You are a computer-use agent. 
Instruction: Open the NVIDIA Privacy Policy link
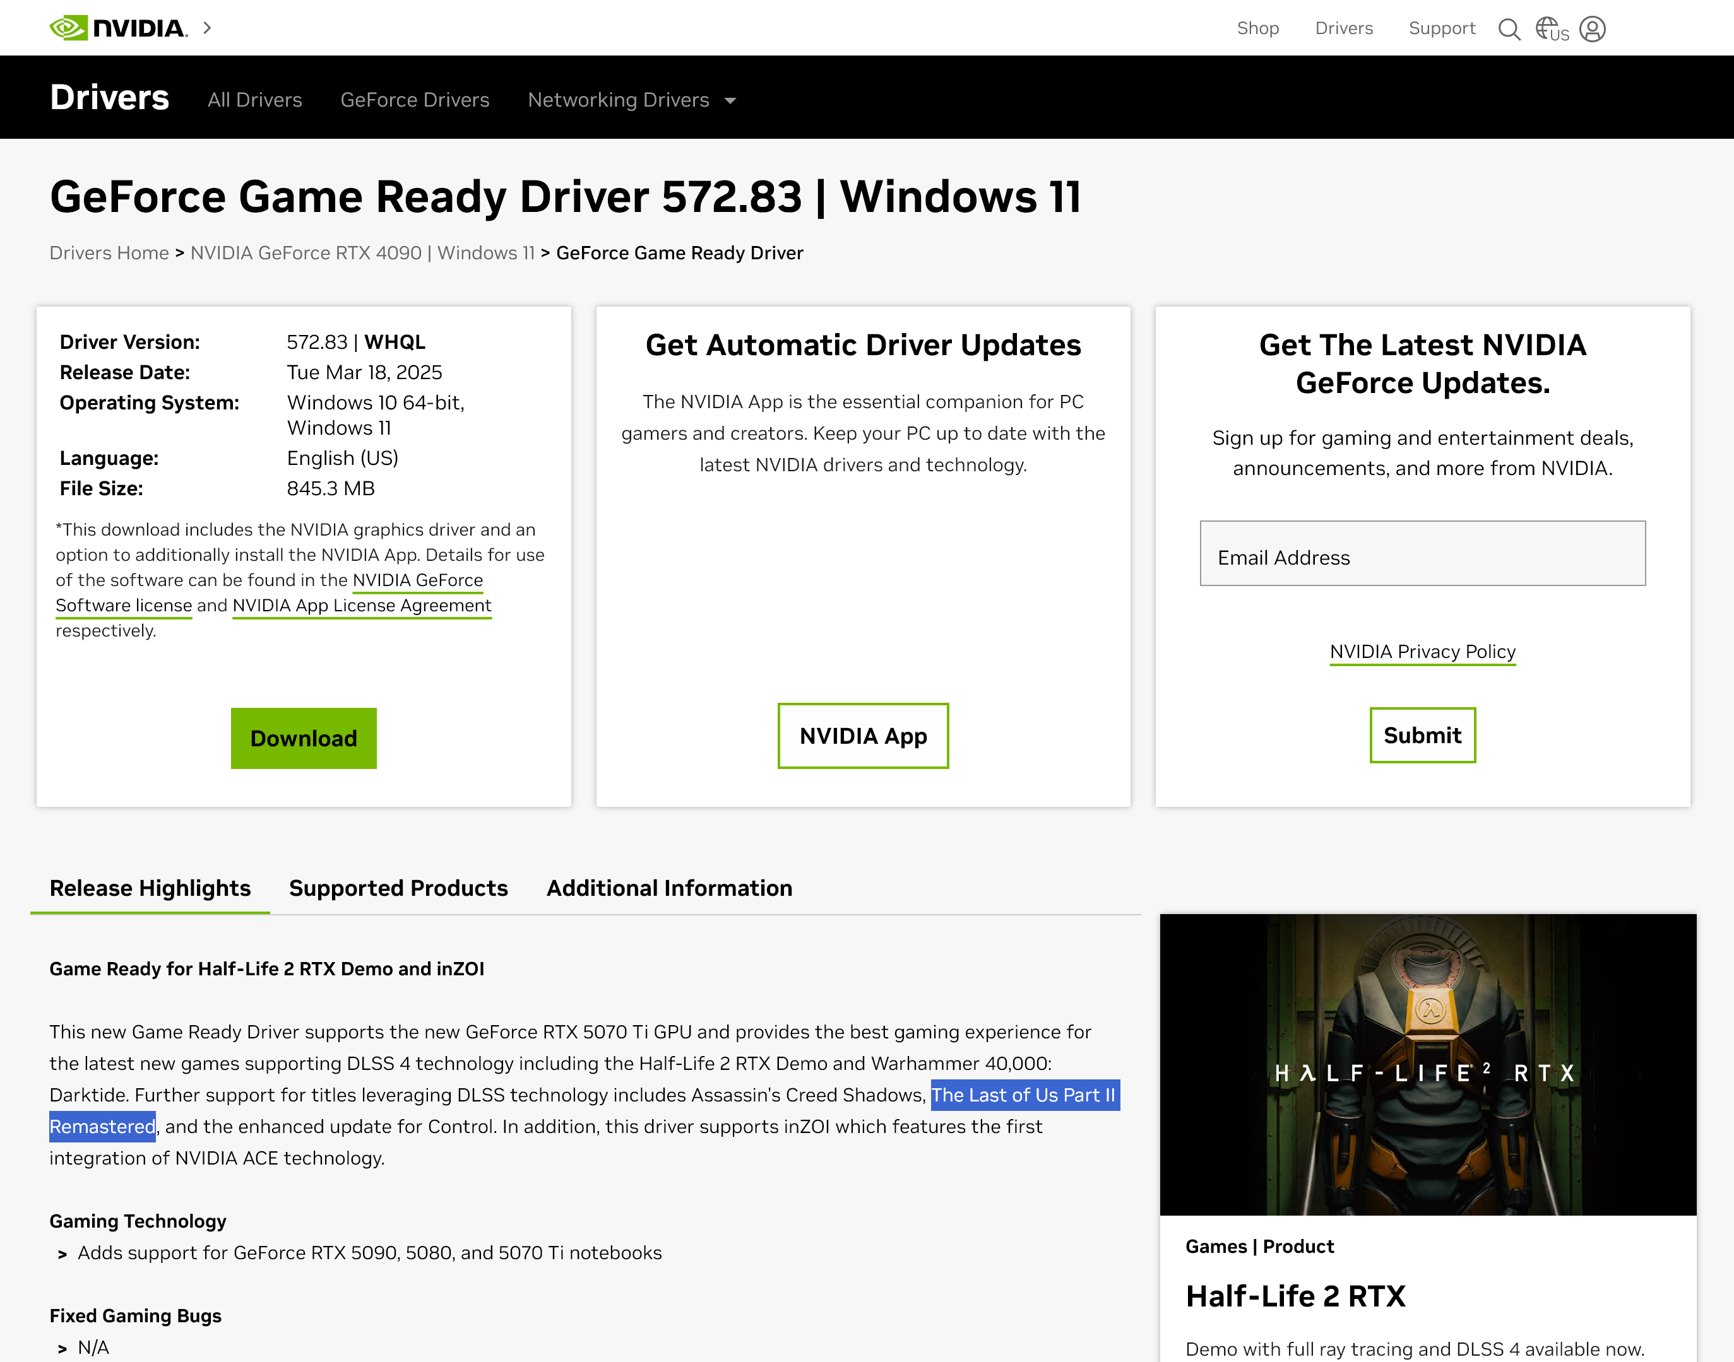coord(1422,652)
